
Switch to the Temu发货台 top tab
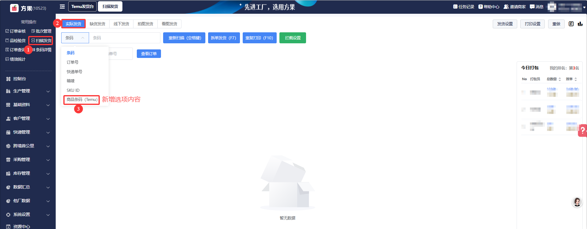pos(83,6)
